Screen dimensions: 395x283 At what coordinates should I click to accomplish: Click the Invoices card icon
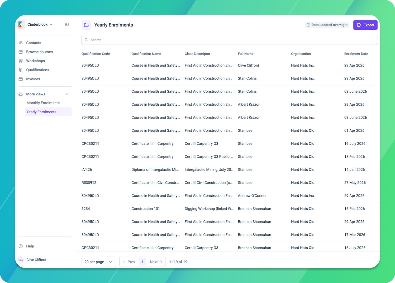21,79
